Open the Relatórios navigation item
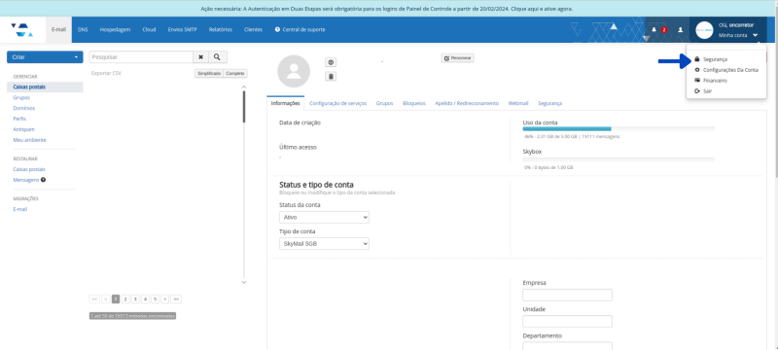778x350 pixels. click(x=221, y=30)
